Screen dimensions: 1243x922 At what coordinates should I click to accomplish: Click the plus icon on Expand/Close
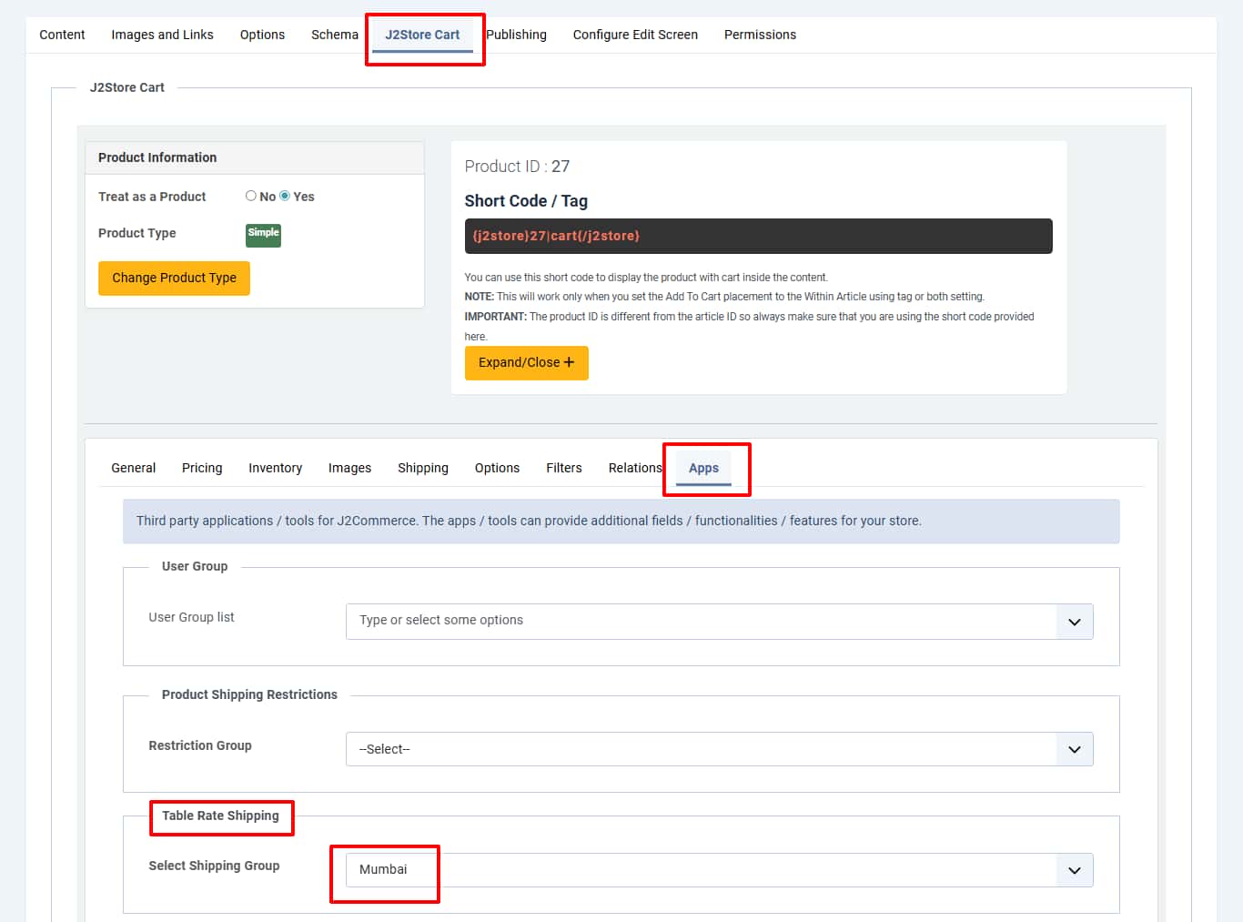tap(570, 362)
